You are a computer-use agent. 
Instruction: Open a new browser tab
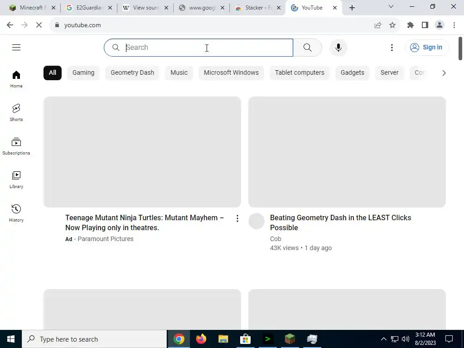tap(352, 8)
